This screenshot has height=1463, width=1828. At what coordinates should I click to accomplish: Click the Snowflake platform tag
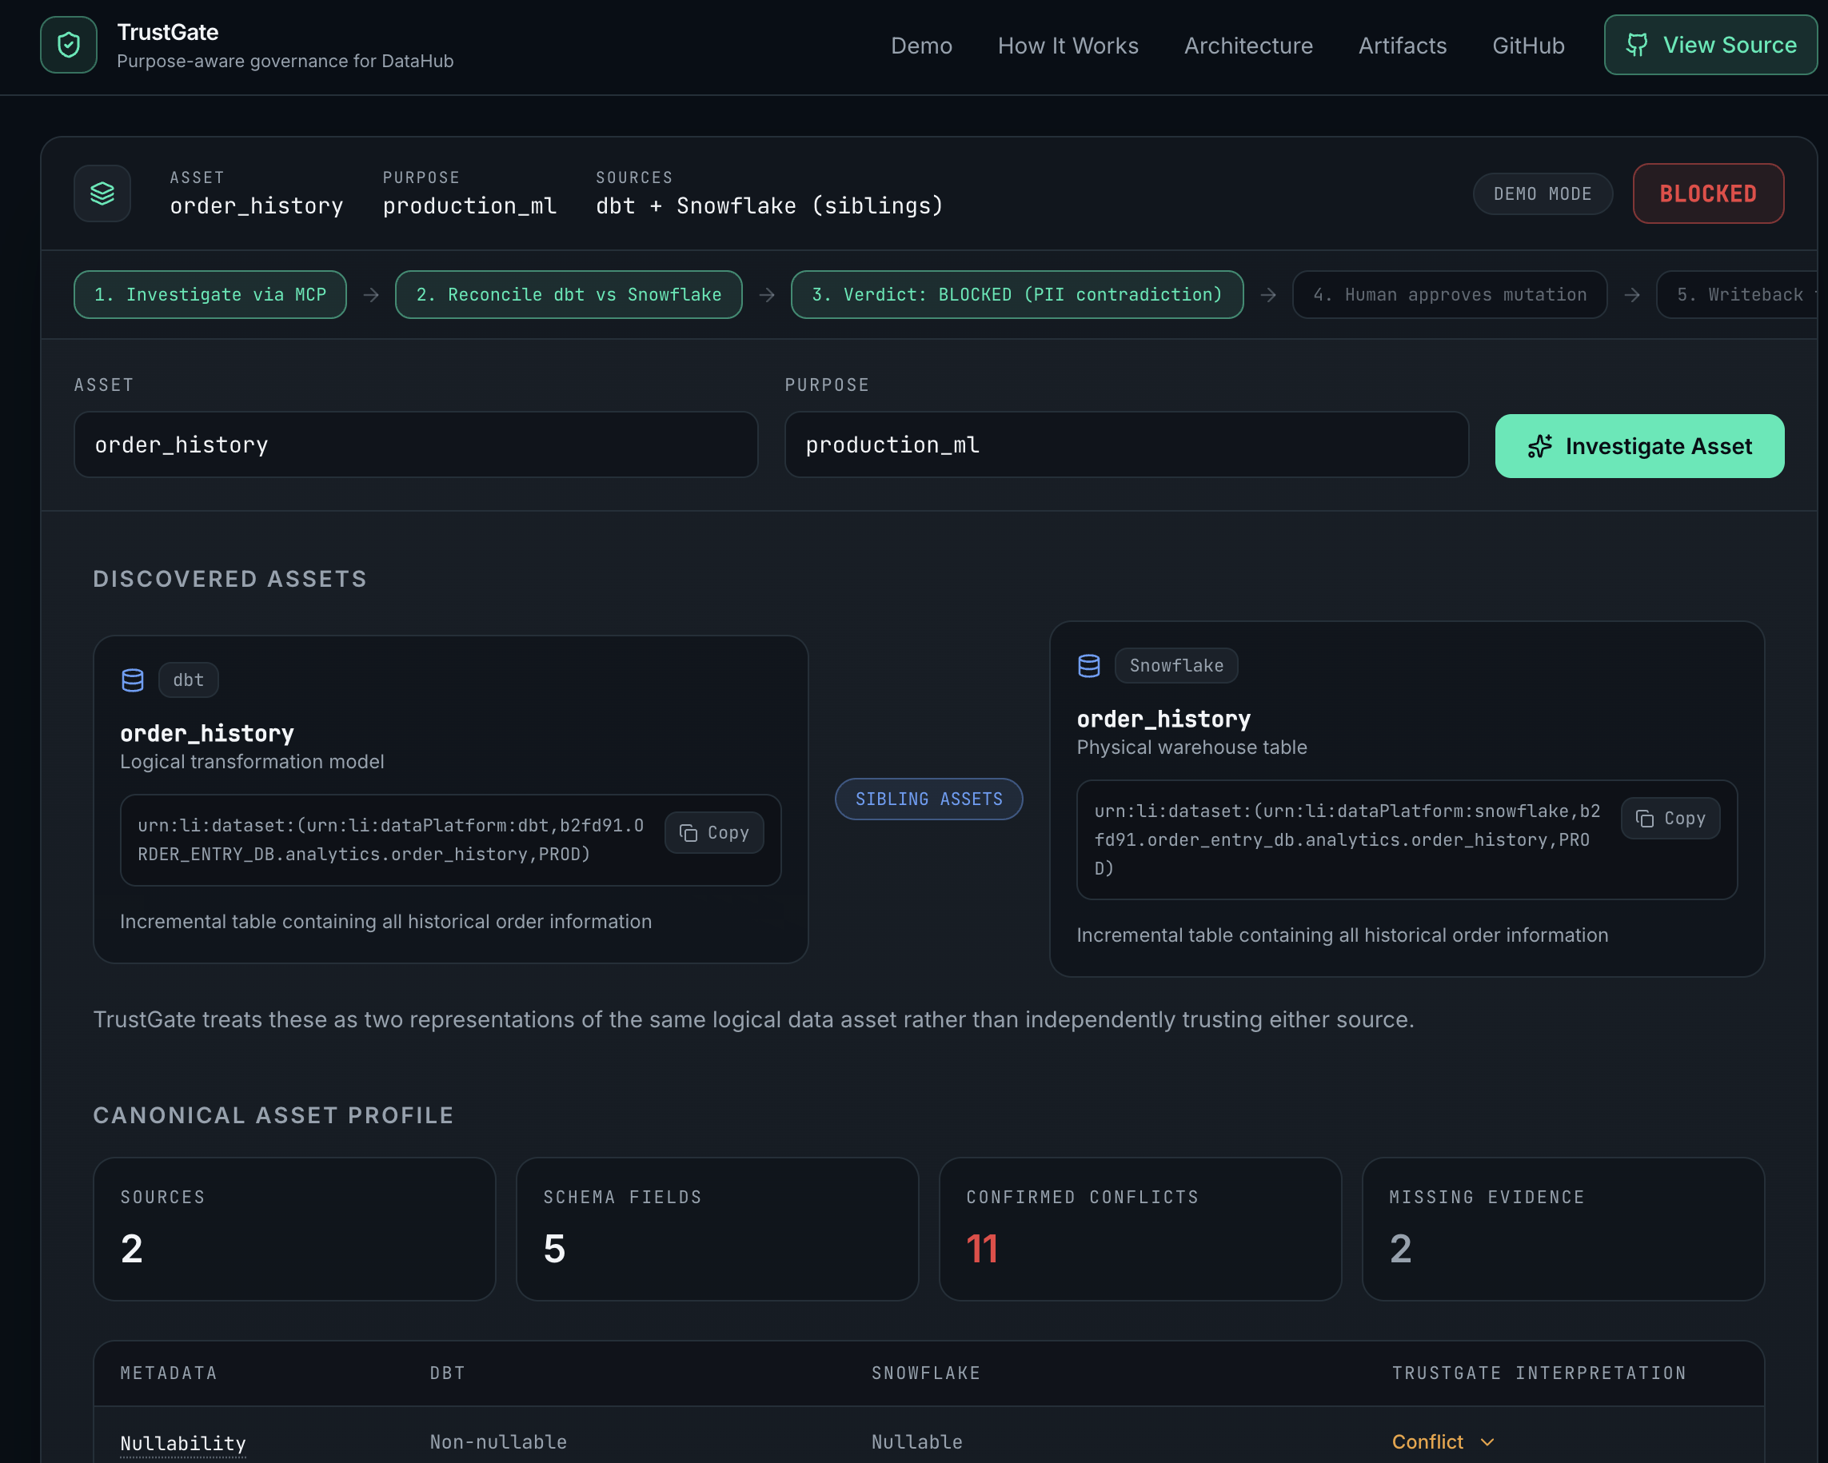pyautogui.click(x=1176, y=665)
